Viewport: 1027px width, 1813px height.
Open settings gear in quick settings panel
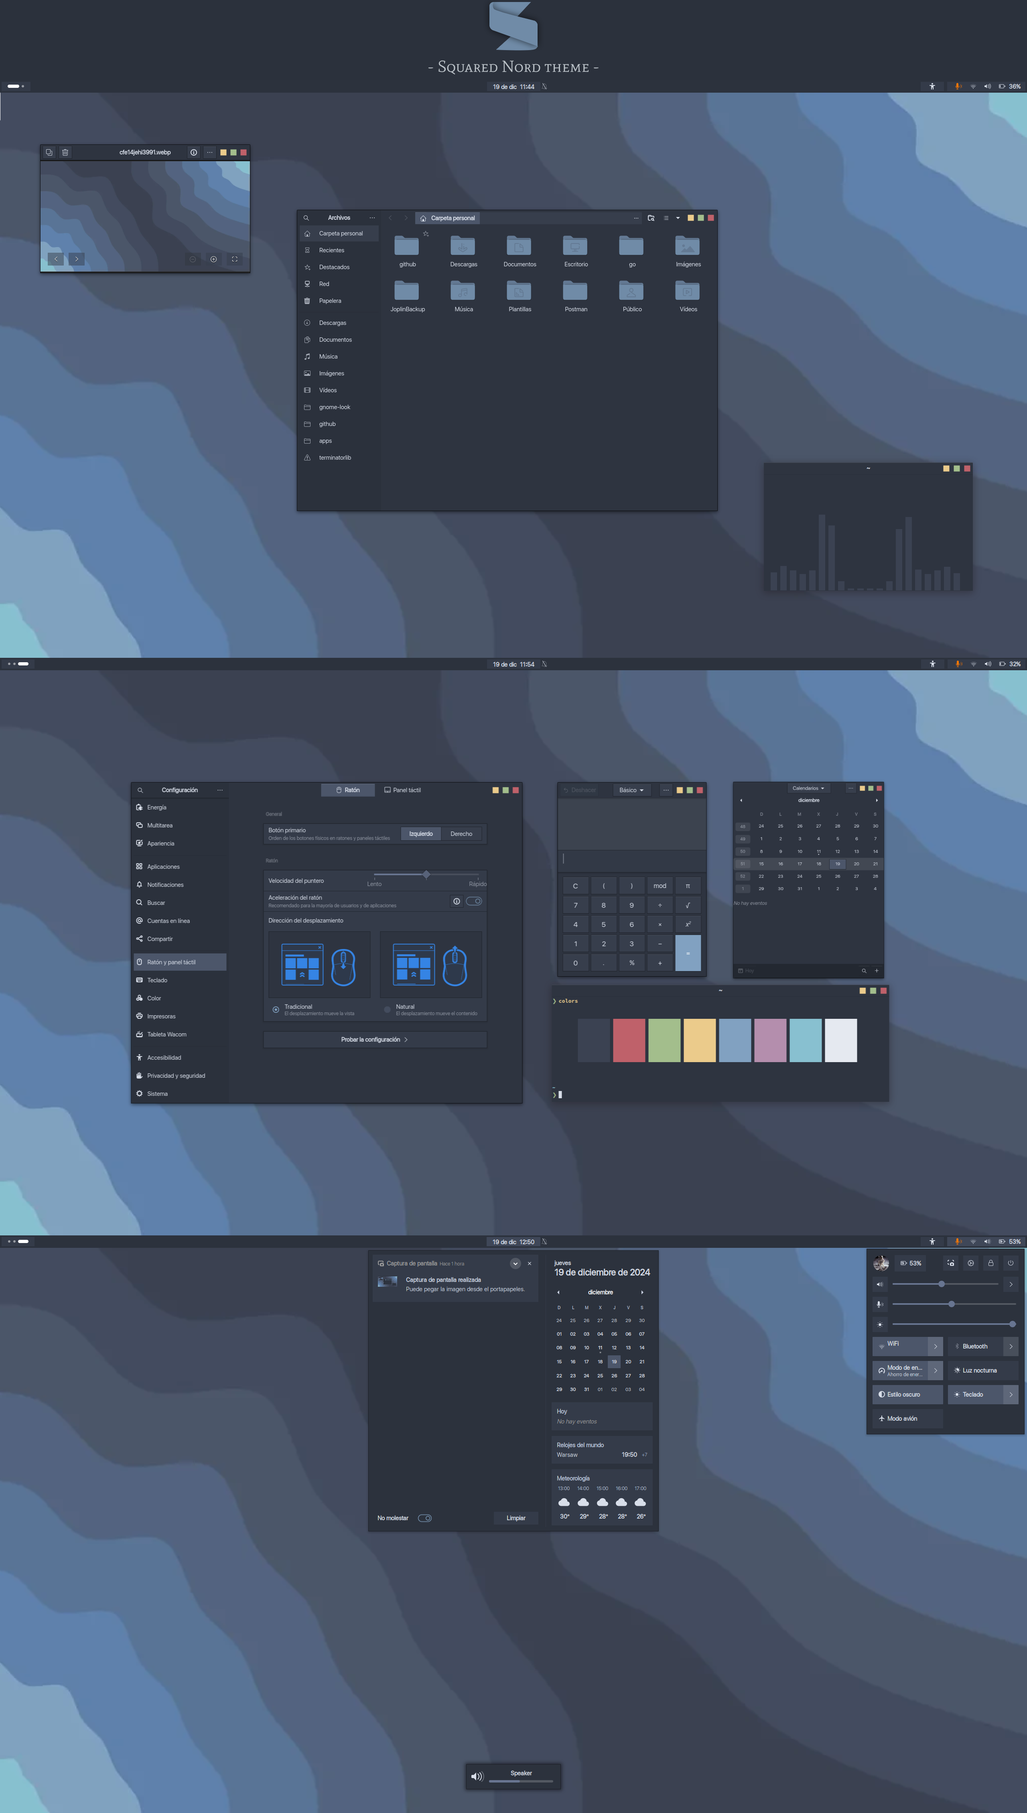point(970,1263)
